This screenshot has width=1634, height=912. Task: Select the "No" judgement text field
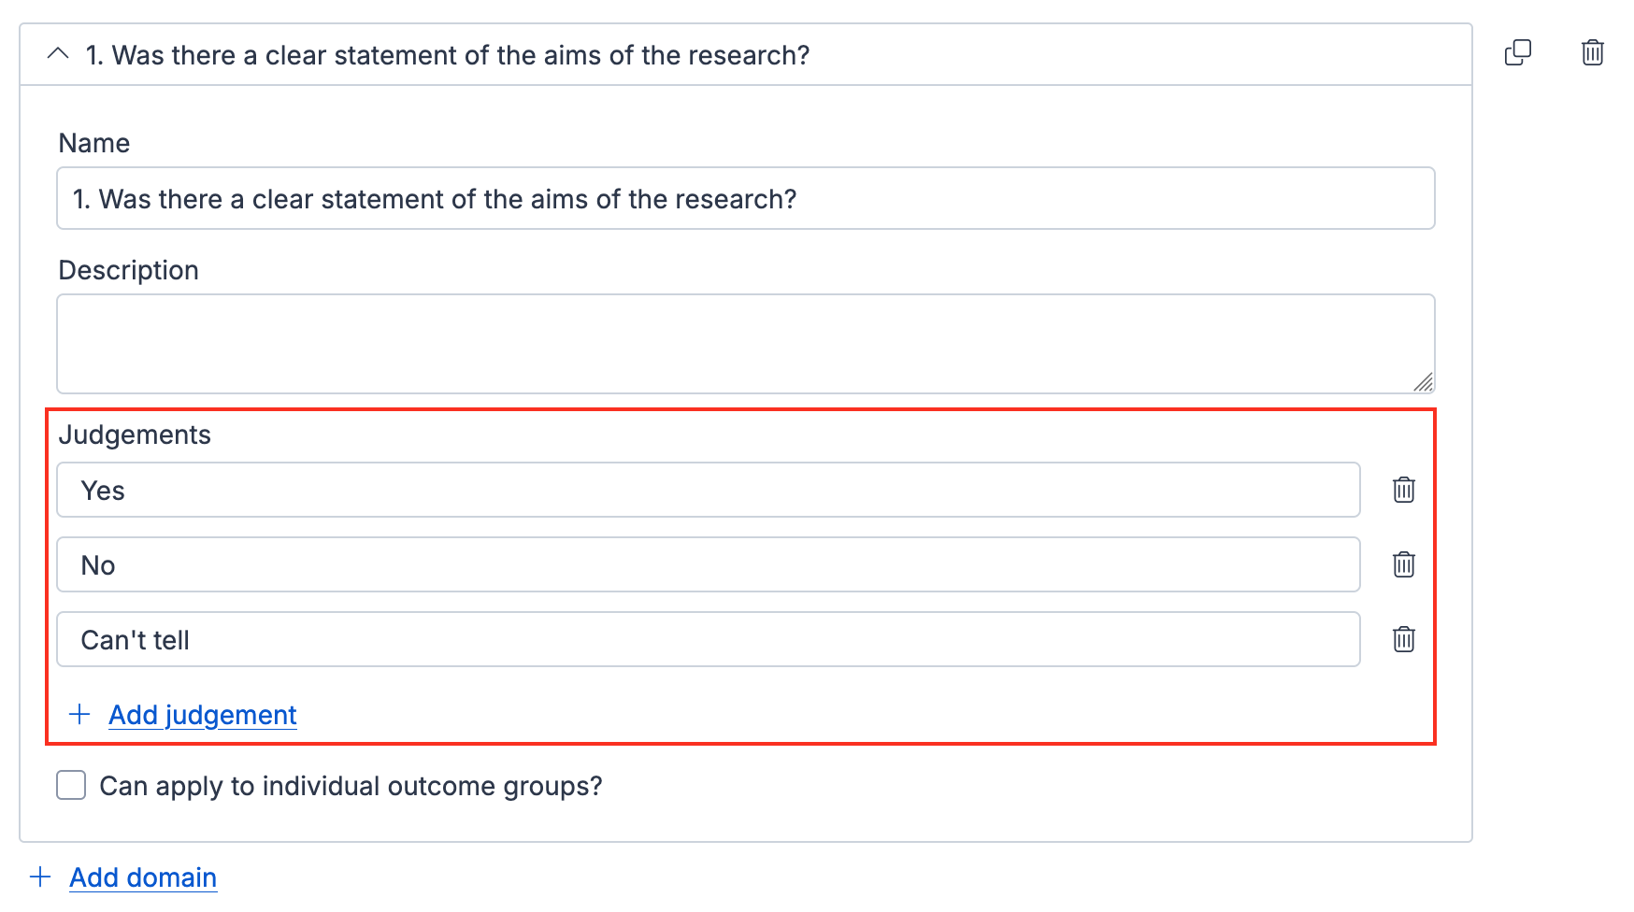click(708, 564)
